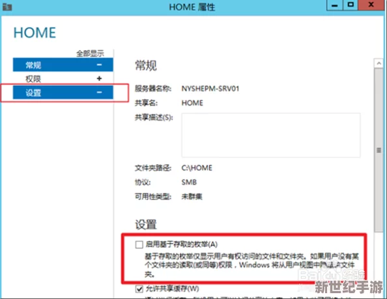The width and height of the screenshot is (387, 299).
Task: Close the HOME 属性 window
Action: (x=371, y=5)
